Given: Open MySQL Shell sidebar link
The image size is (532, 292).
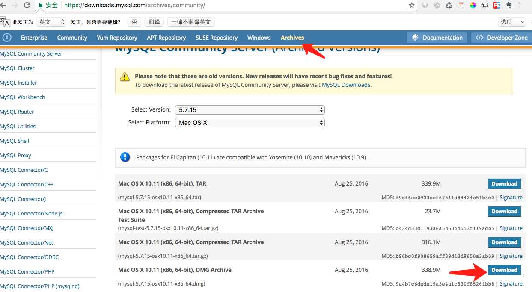Looking at the screenshot, I should tap(15, 141).
